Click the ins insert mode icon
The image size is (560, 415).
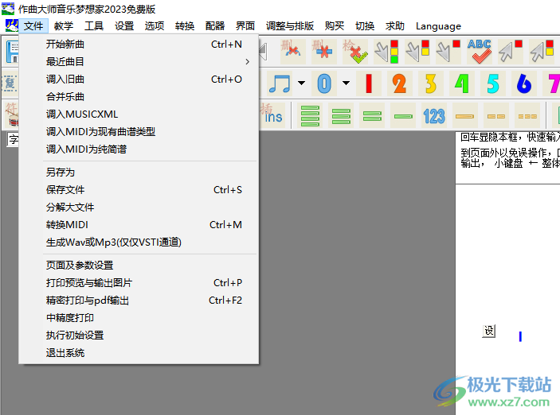tap(273, 115)
